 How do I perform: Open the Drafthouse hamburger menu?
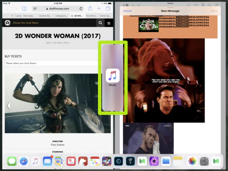109,23
